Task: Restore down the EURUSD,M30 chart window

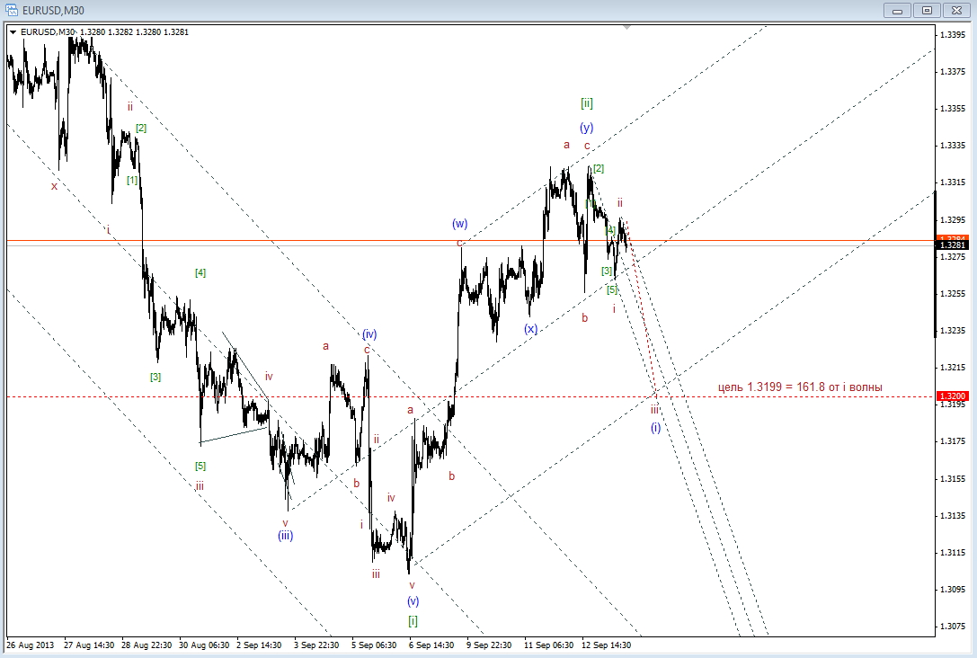Action: (x=927, y=11)
